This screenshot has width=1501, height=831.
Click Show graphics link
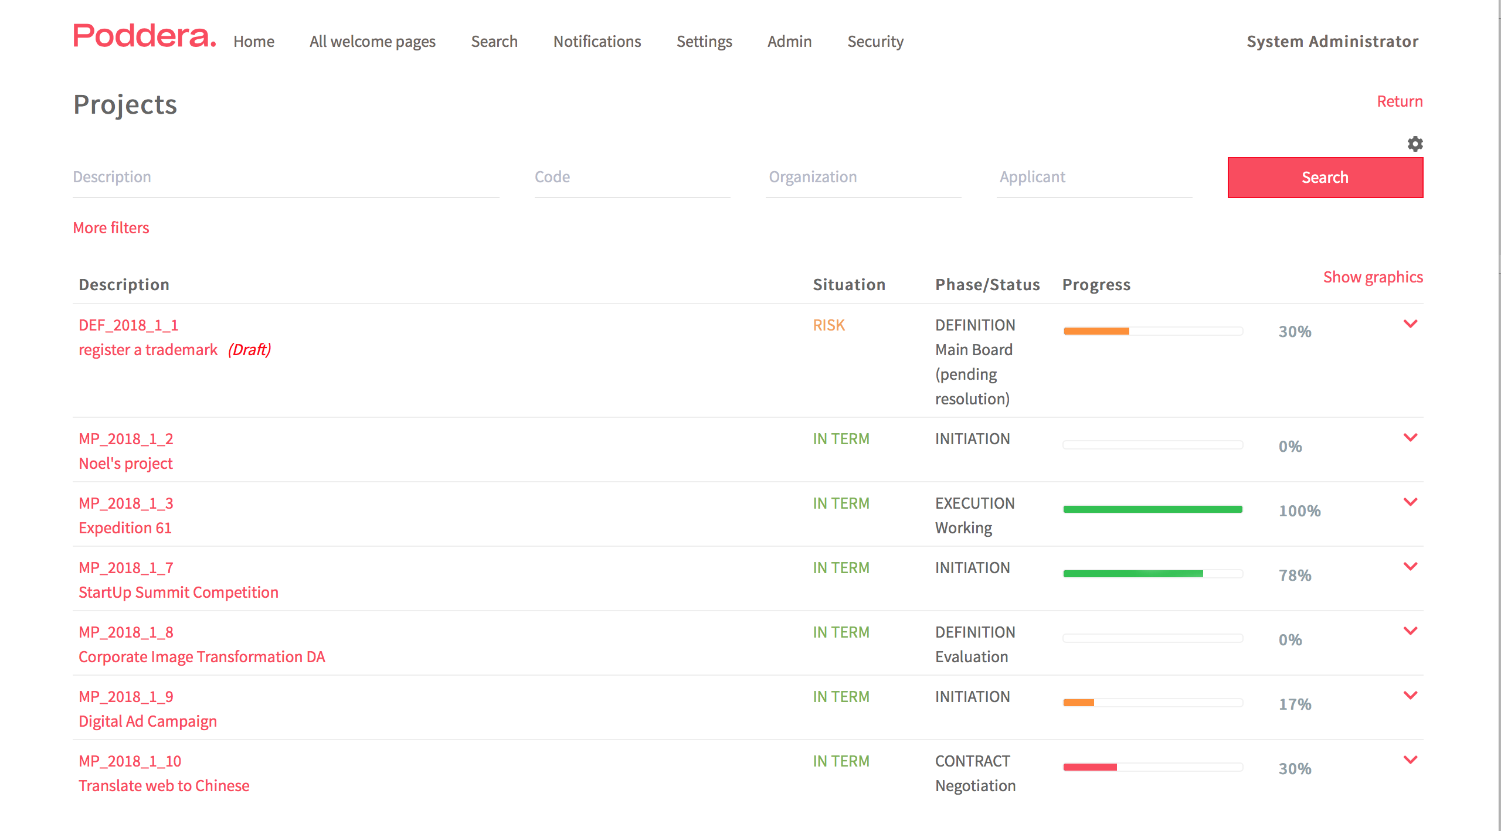(1373, 277)
